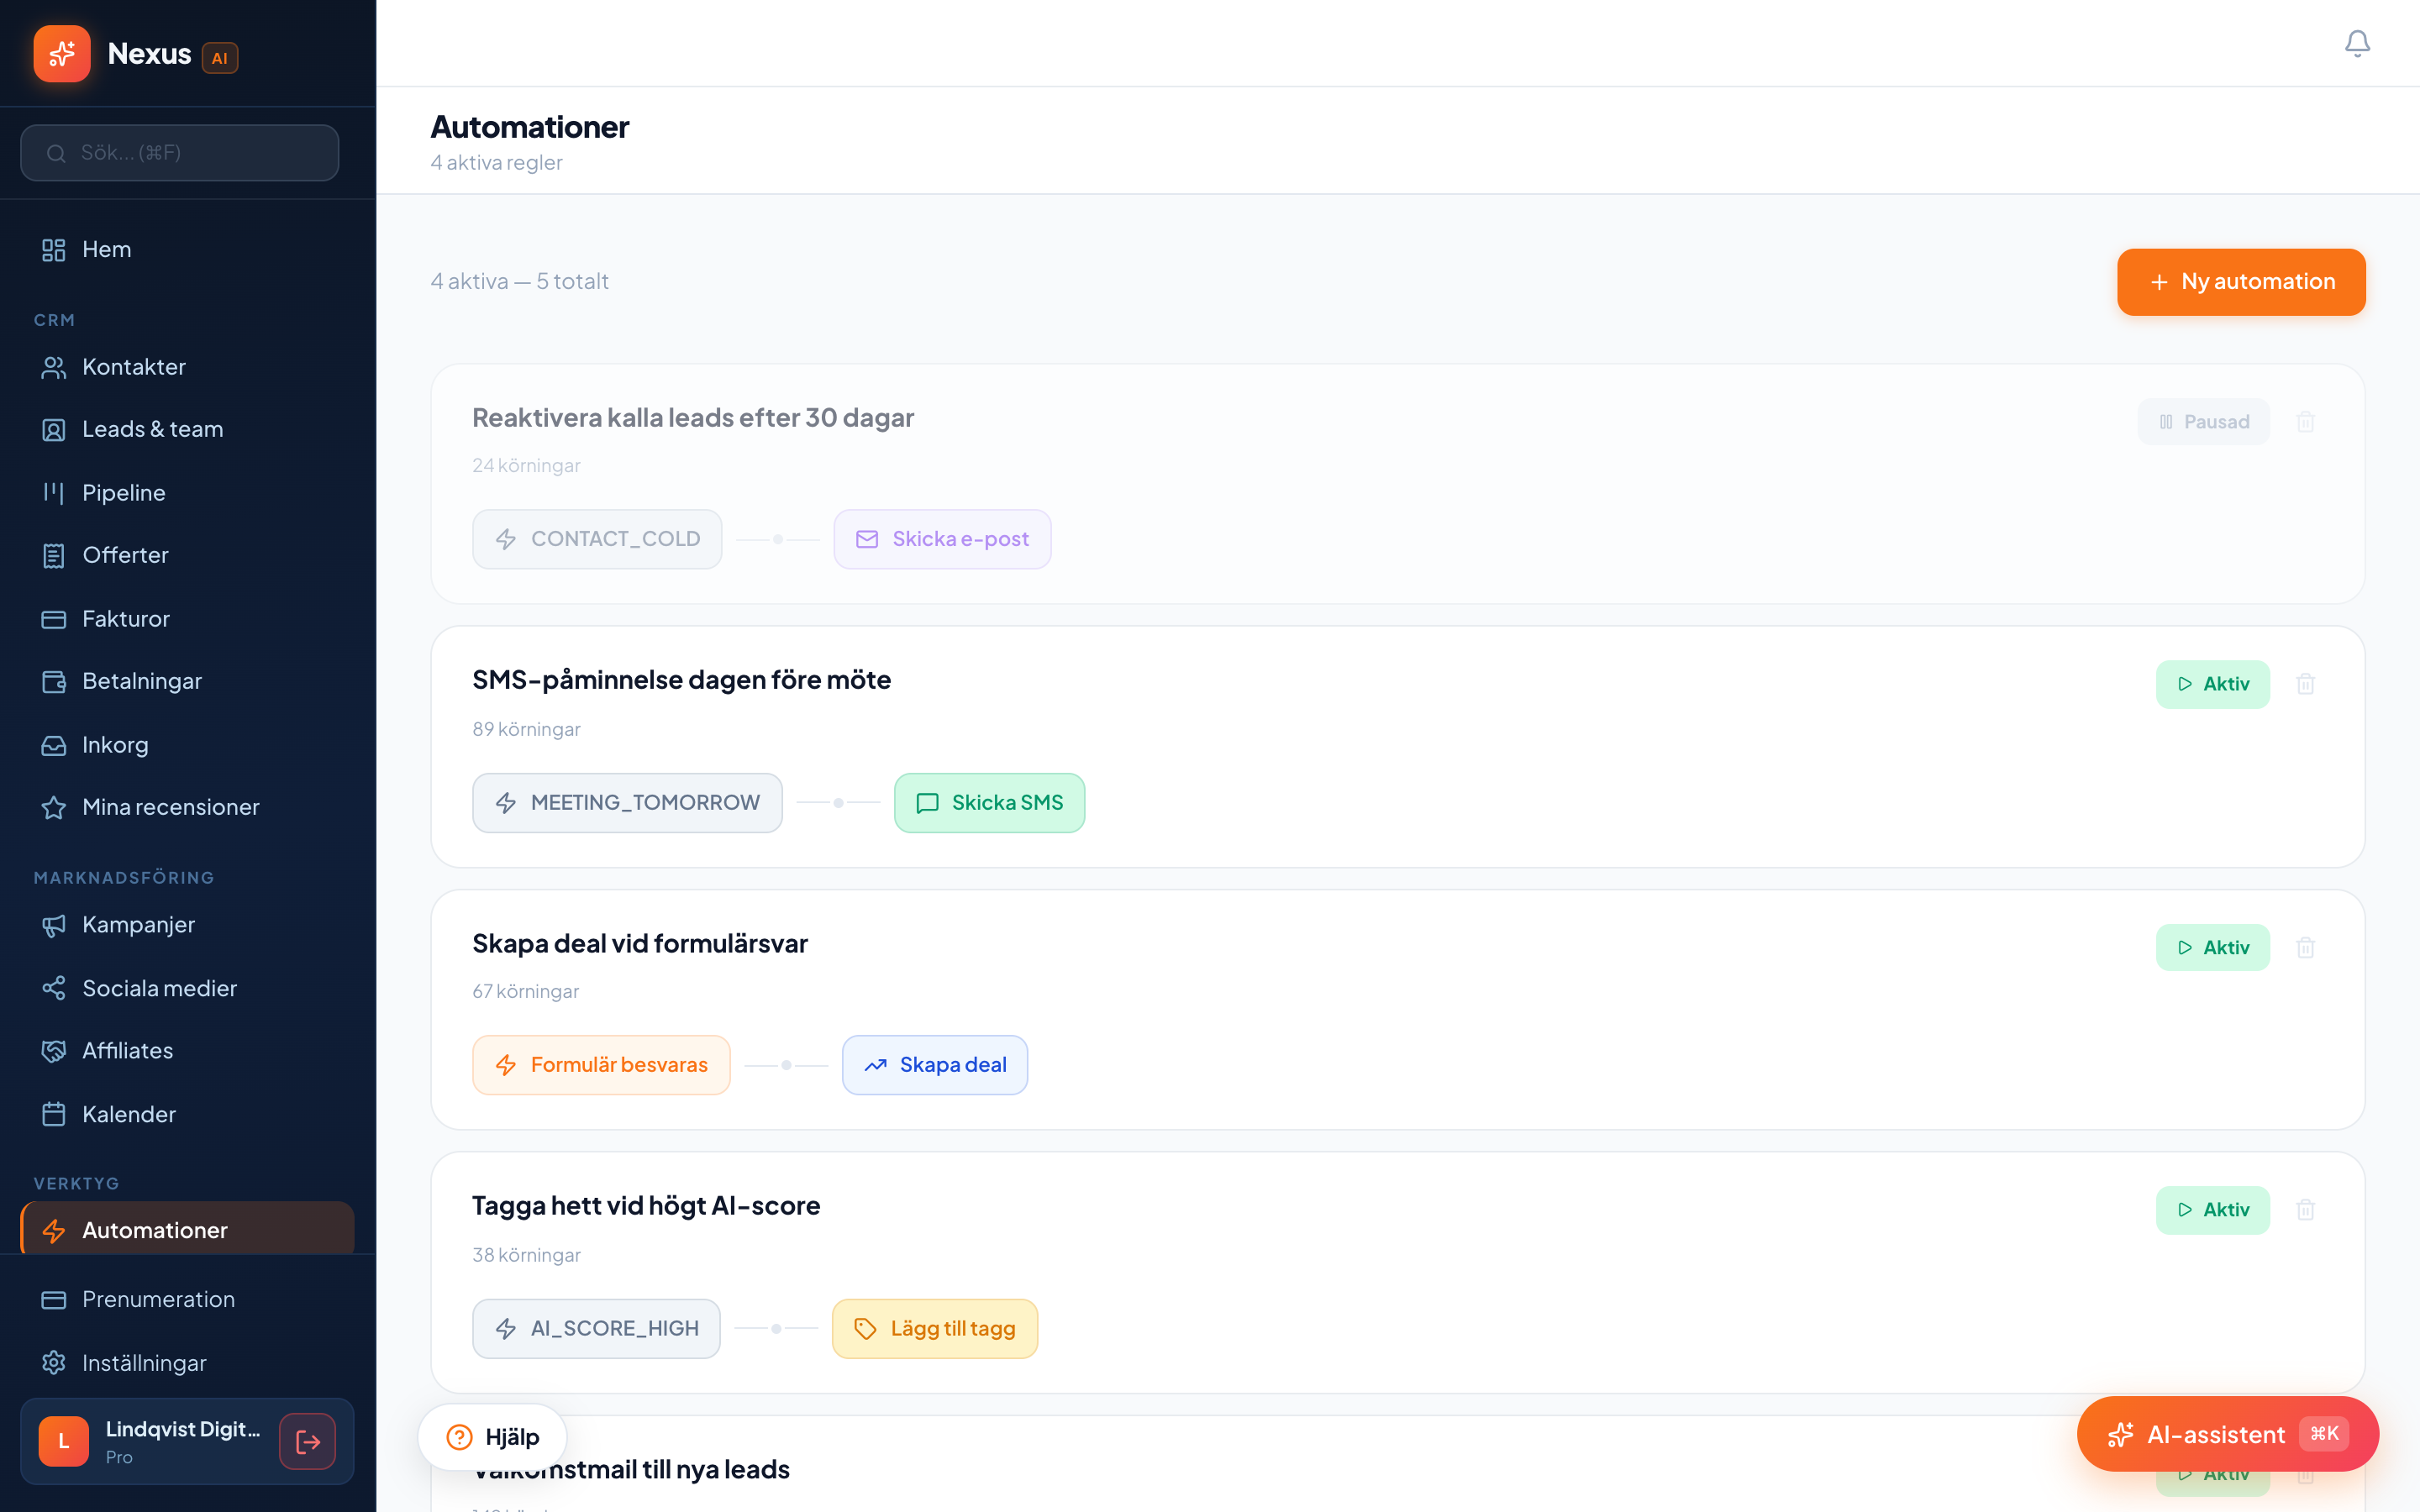Click '4 aktiva — 5 totalt' summary text
Viewport: 2420px width, 1512px height.
coord(519,282)
